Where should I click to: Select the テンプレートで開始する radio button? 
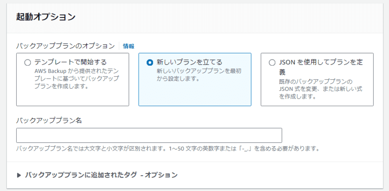[x=27, y=62]
